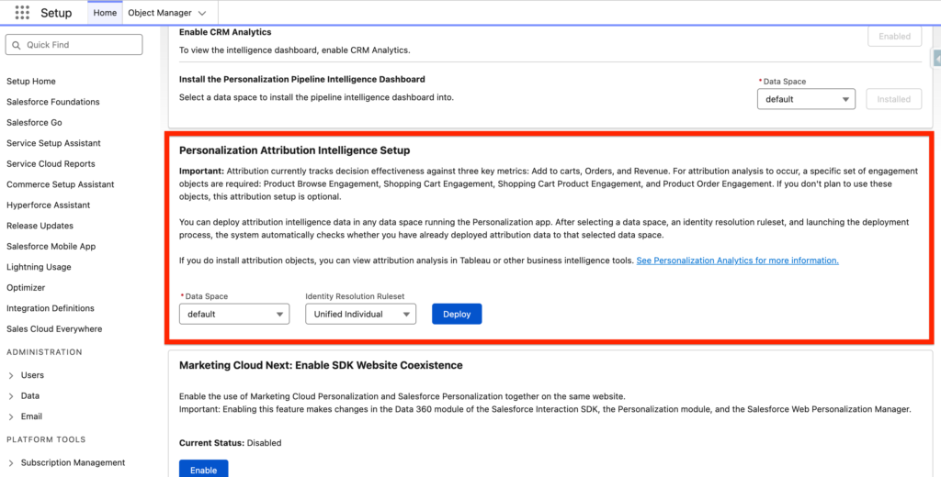Open the Object Manager tab
This screenshot has height=477, width=941.
159,13
